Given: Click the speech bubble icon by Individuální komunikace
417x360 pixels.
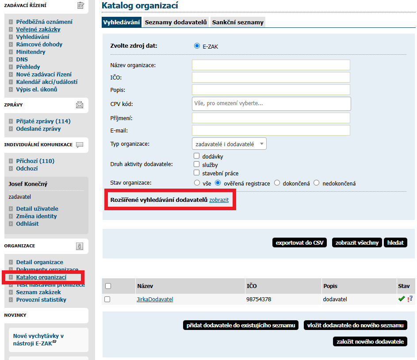Looking at the screenshot, I should click(80, 145).
